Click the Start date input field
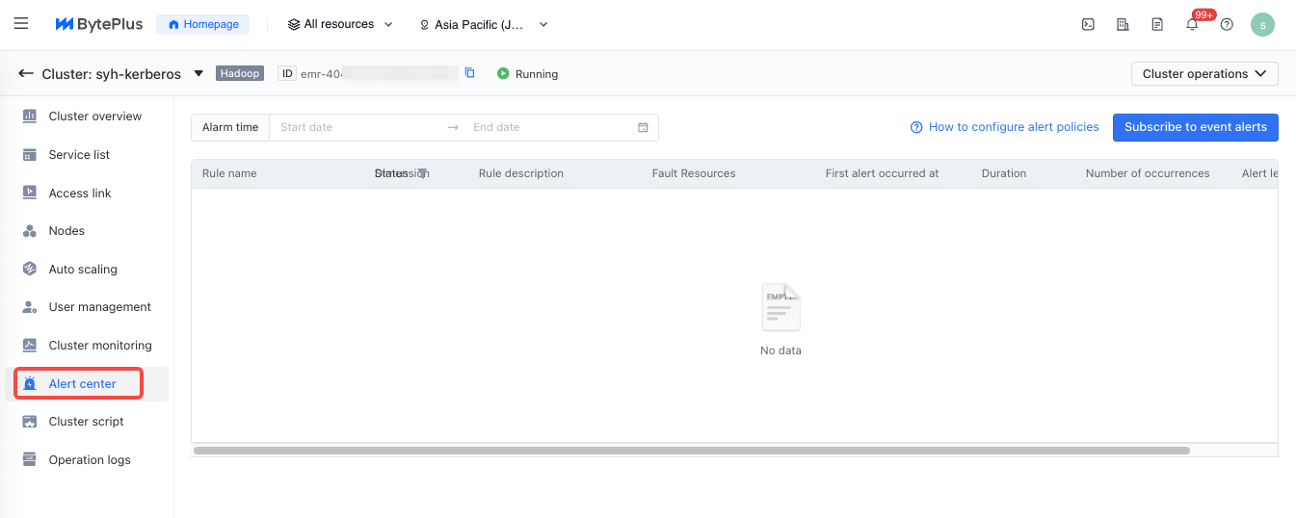 click(357, 127)
